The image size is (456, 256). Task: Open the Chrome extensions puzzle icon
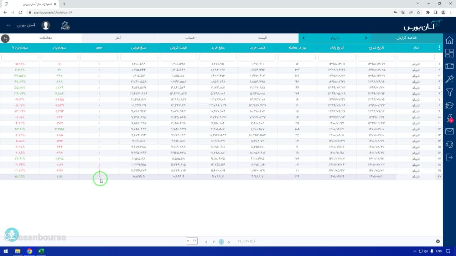[x=428, y=12]
